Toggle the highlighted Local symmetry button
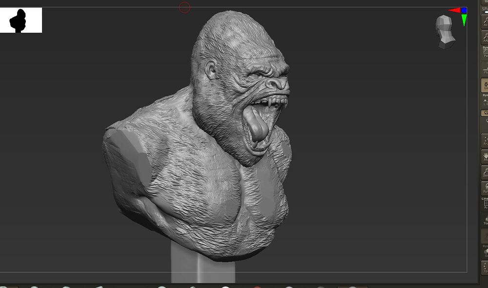This screenshot has width=488, height=288. point(485,85)
